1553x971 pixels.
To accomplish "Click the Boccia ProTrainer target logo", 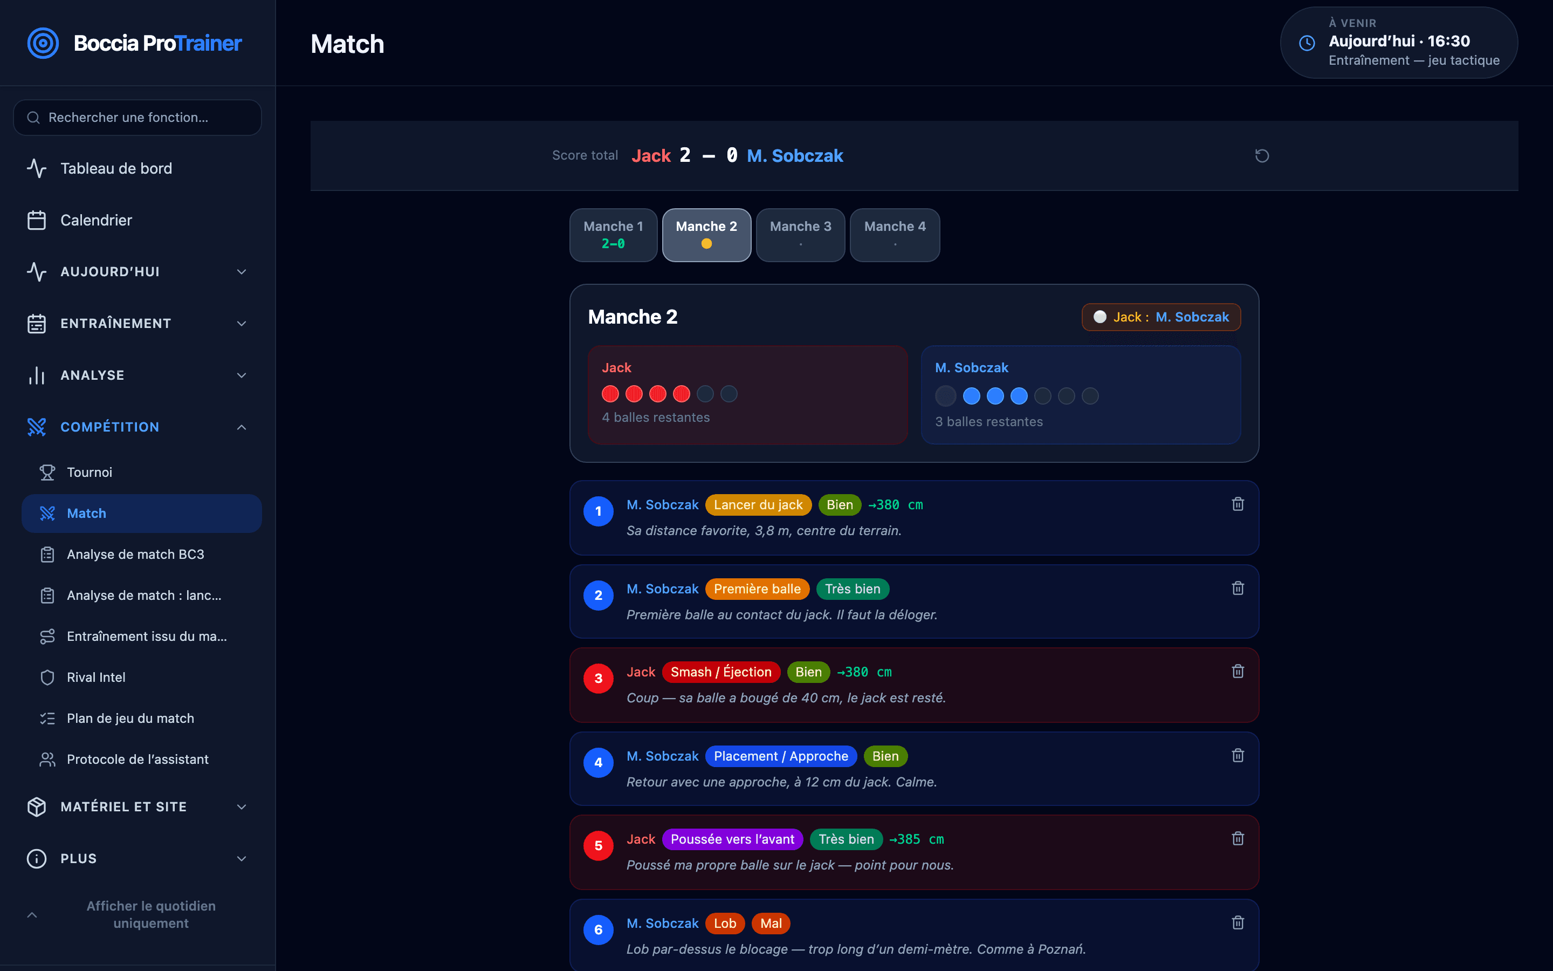I will tap(43, 43).
